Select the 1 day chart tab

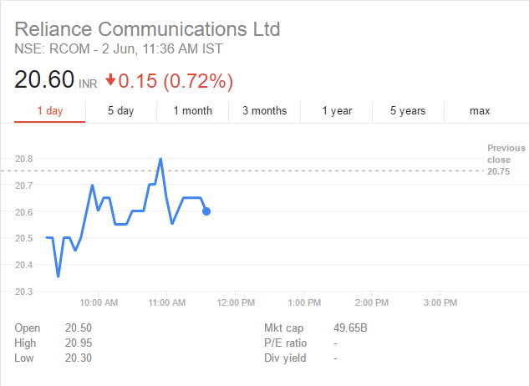coord(50,111)
